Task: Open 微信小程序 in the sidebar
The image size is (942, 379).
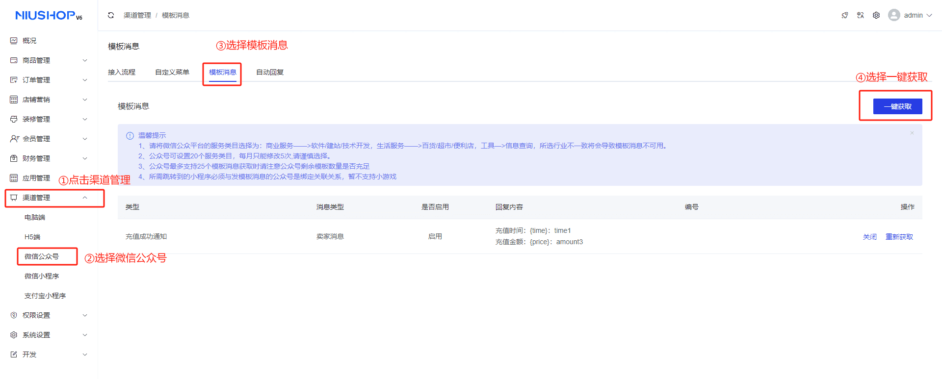Action: point(42,276)
